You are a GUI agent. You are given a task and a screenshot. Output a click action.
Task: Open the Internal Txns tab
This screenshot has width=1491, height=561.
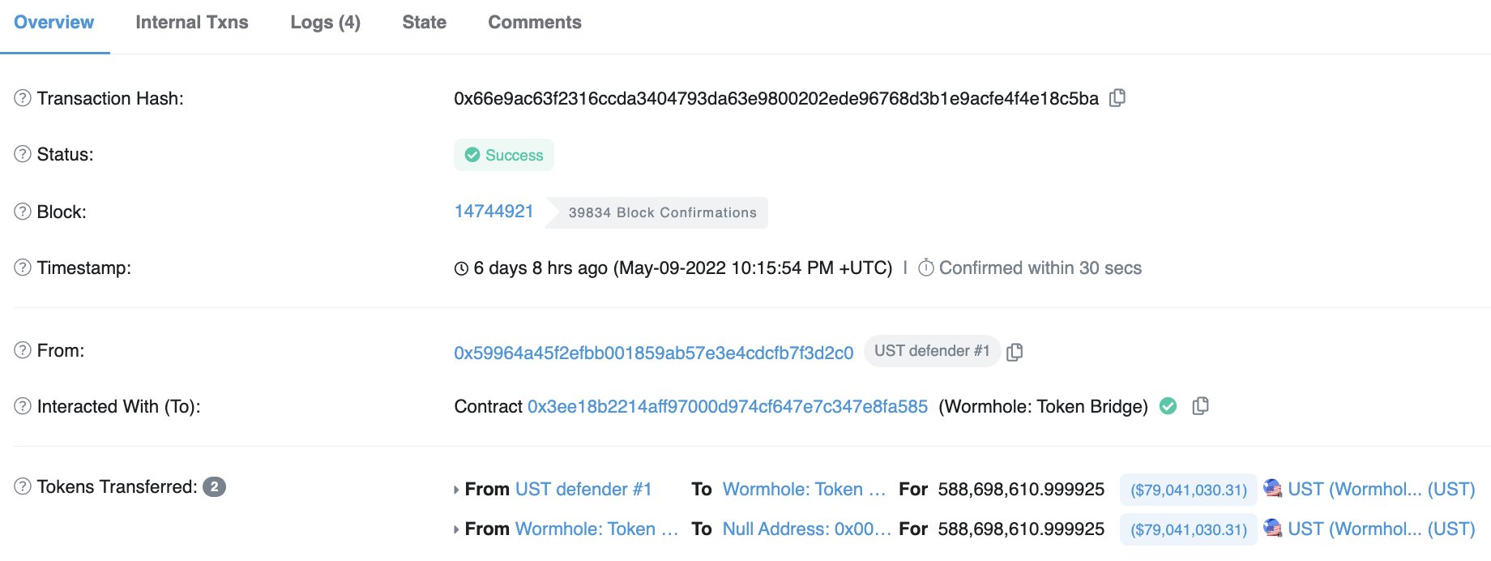[192, 23]
